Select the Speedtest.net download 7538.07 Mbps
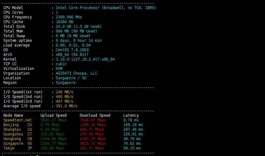 (93, 120)
